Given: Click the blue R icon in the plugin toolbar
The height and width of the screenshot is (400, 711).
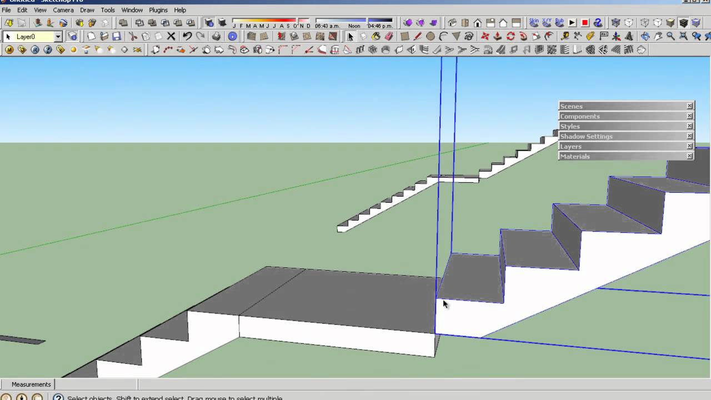Looking at the screenshot, I should click(x=34, y=50).
